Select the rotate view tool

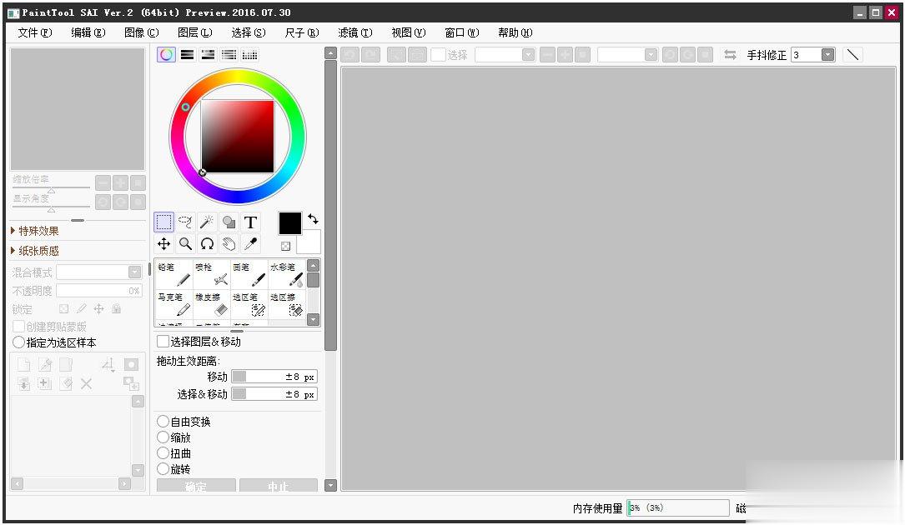[x=207, y=244]
